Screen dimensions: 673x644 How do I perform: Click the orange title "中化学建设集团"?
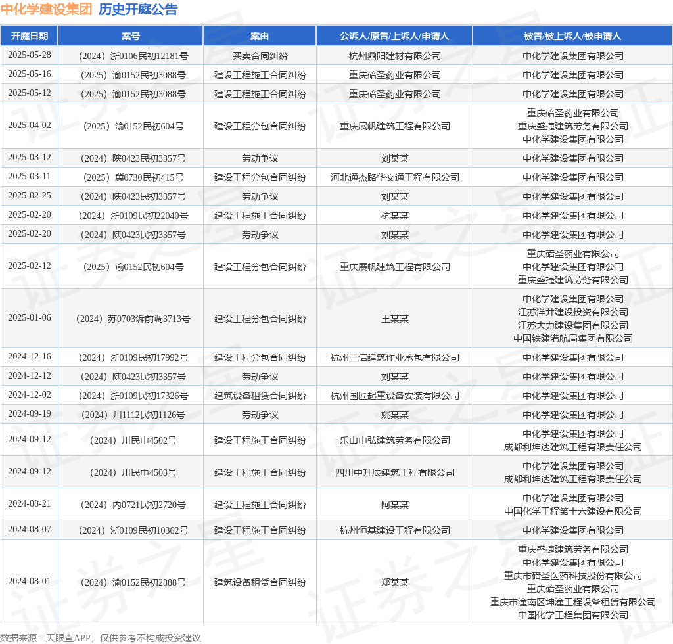click(x=47, y=9)
